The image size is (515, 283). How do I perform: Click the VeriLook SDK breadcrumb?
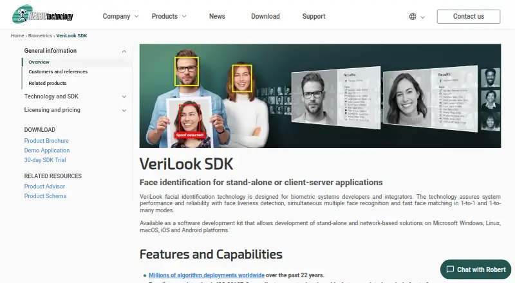71,35
